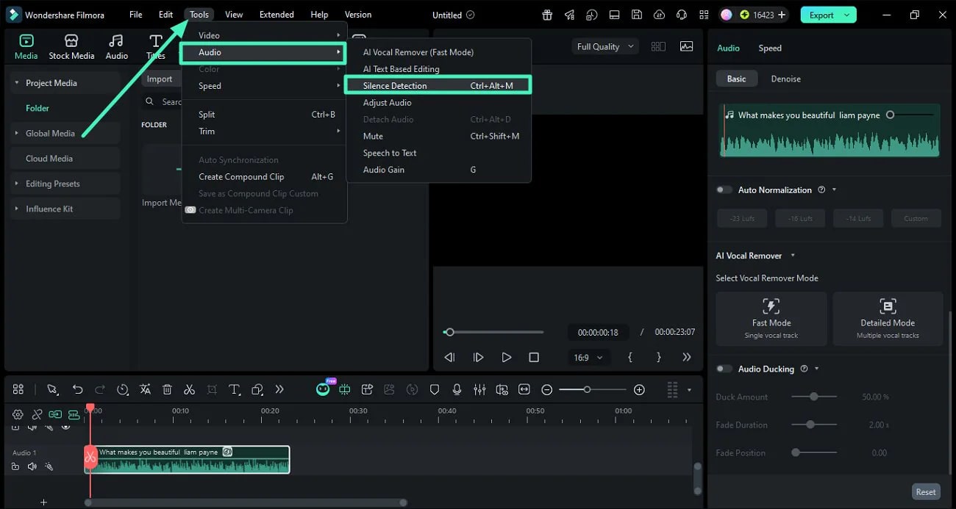Click the layout grid icon in the timeline toolbar
956x509 pixels.
(18, 389)
